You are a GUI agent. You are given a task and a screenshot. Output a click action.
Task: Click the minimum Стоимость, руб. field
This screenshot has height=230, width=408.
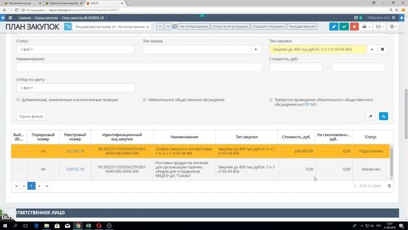[296, 67]
